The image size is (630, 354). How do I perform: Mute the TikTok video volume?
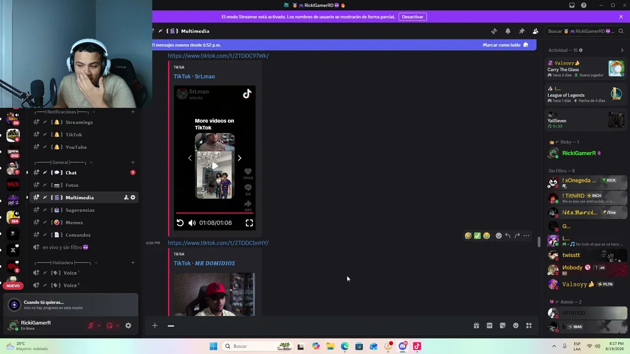coord(192,223)
